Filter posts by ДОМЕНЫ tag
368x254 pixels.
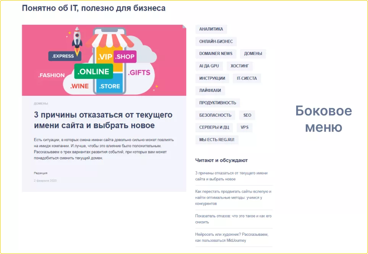(x=253, y=53)
